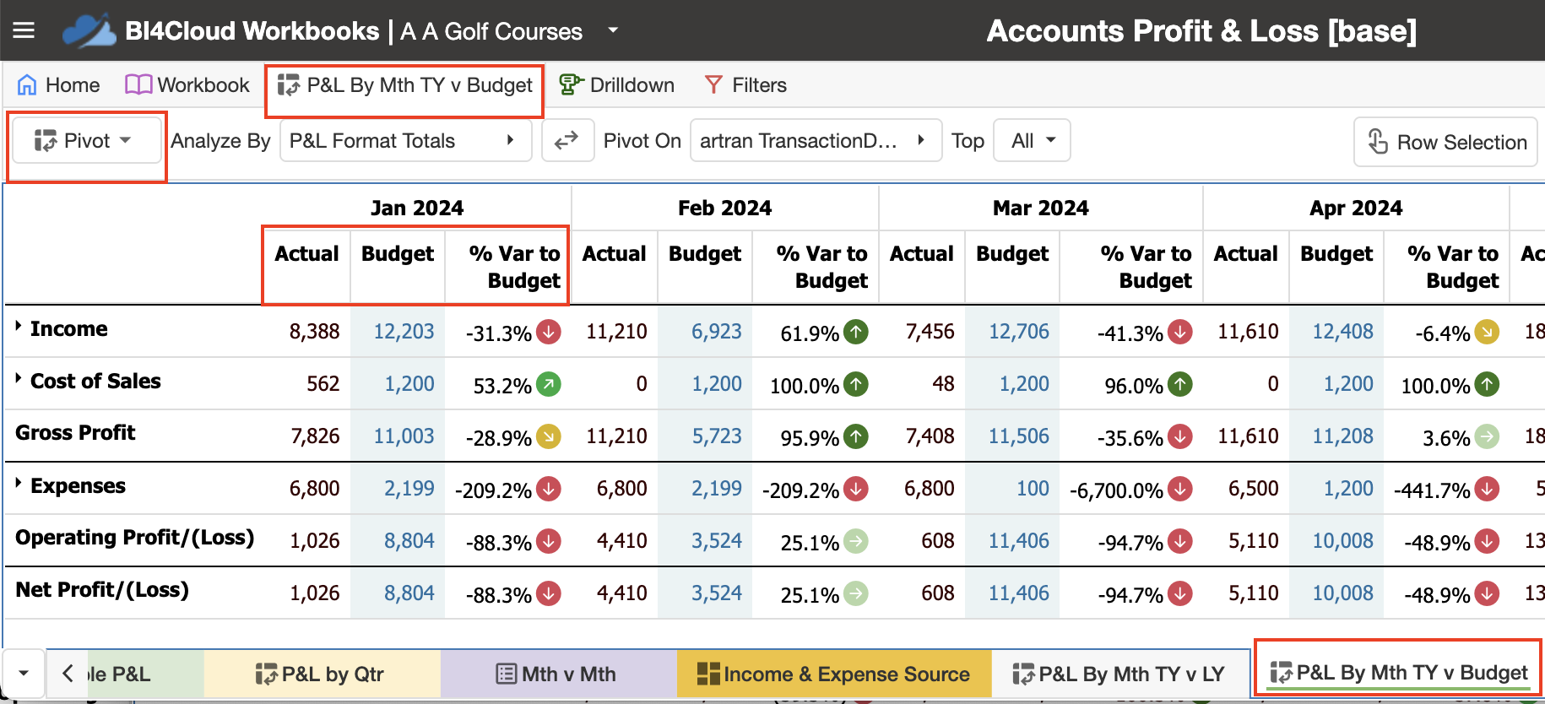The height and width of the screenshot is (704, 1545).
Task: Click the Drilldown drill icon
Action: click(572, 84)
